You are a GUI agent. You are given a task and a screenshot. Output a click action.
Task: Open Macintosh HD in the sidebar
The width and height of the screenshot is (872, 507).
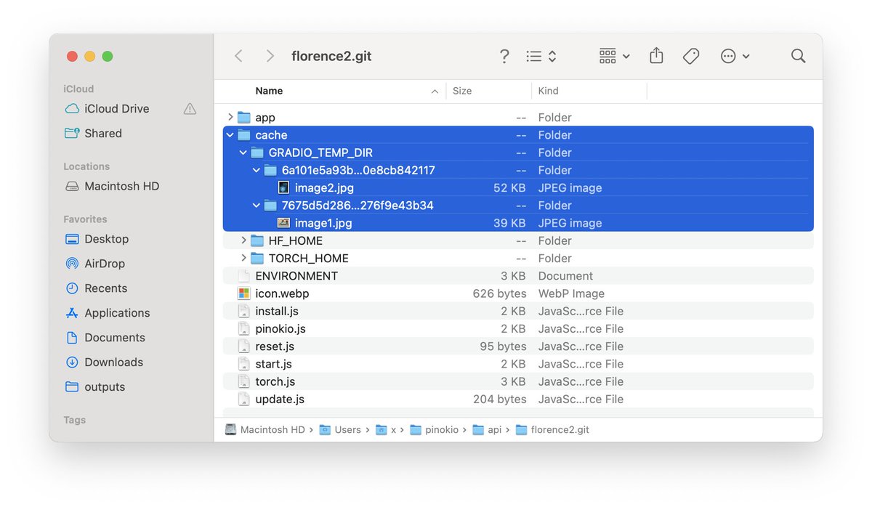coord(121,186)
